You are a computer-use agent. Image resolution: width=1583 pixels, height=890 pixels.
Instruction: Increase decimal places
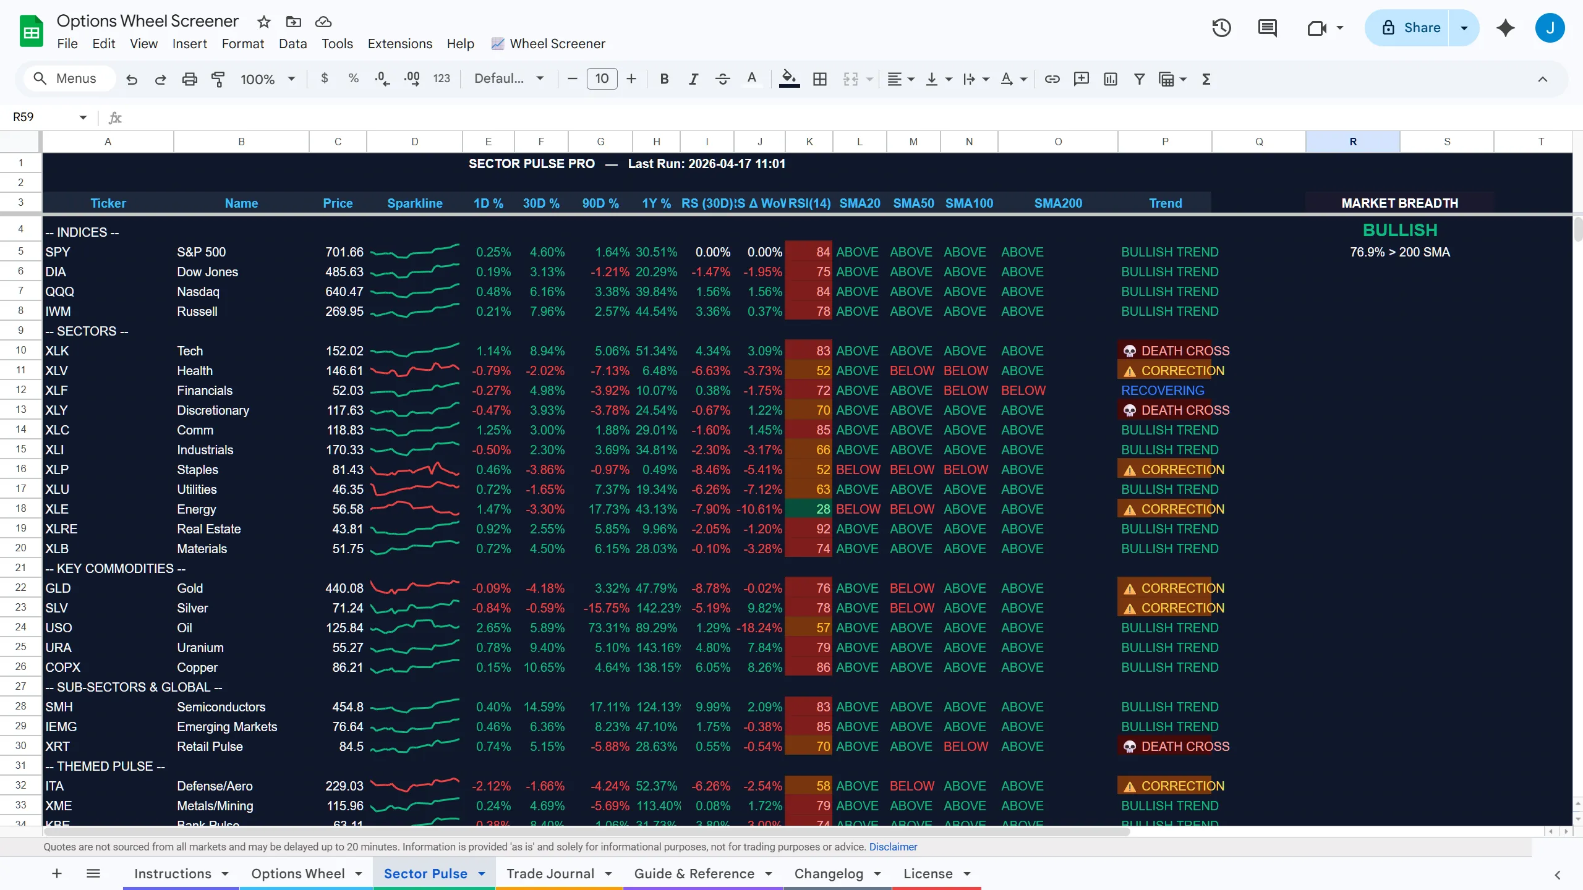(412, 78)
